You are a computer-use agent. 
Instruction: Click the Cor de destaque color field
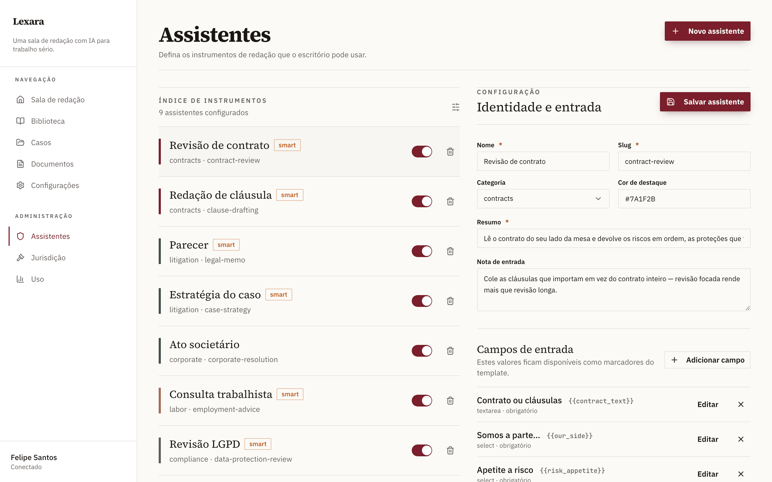point(684,199)
